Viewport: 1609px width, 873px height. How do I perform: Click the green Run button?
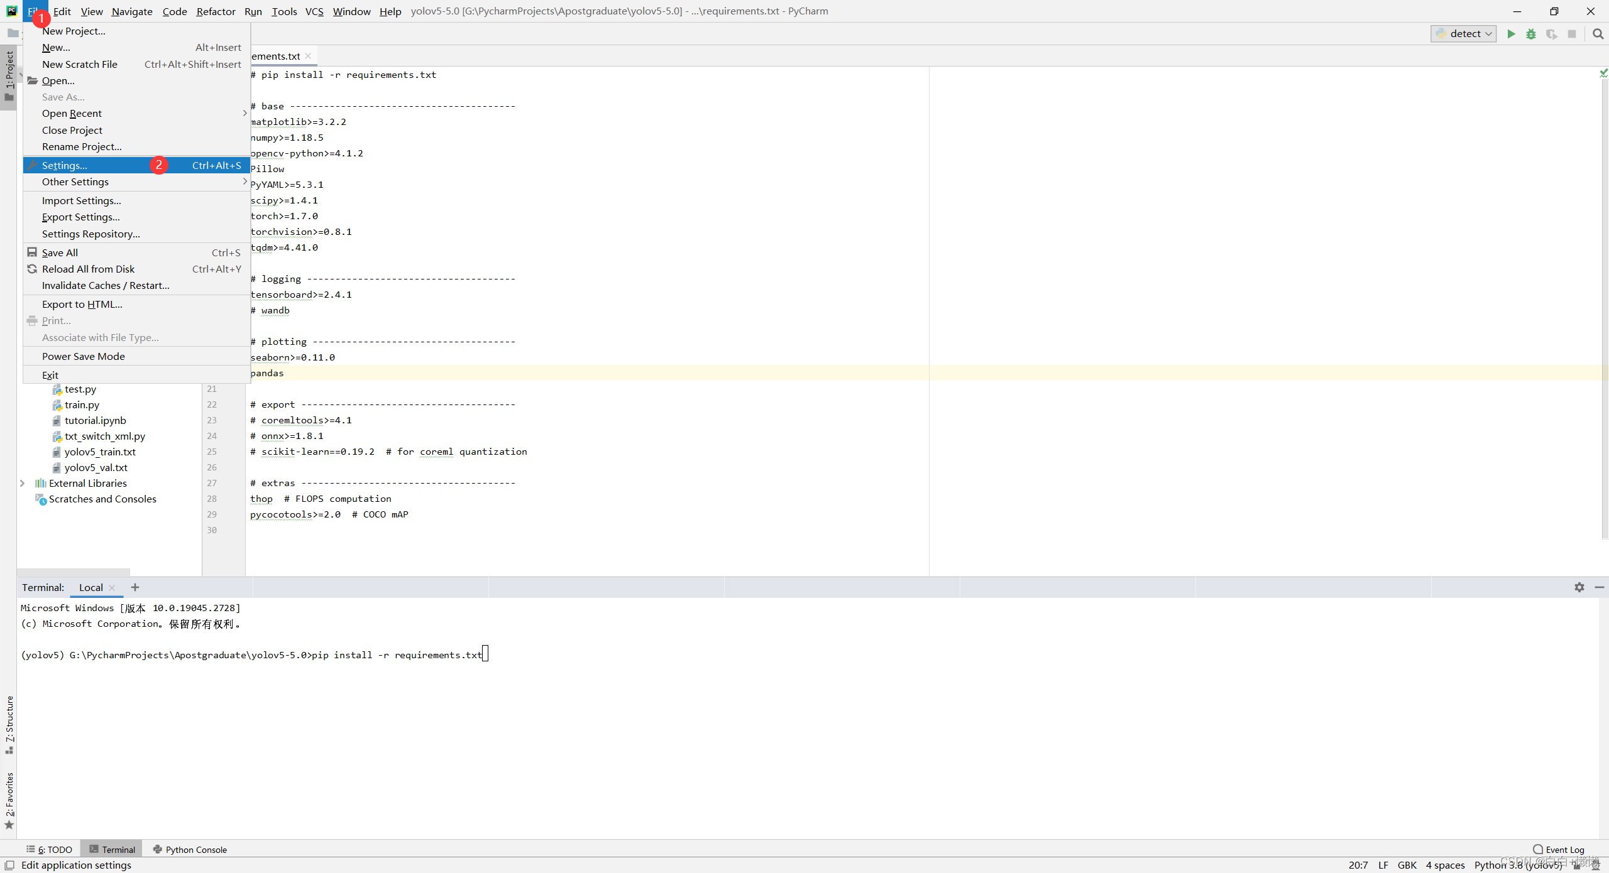1511,34
